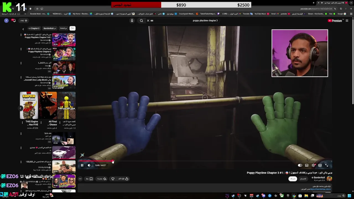This screenshot has height=199, width=354.
Task: Open the banderitax.store link in description
Action: coord(320,189)
